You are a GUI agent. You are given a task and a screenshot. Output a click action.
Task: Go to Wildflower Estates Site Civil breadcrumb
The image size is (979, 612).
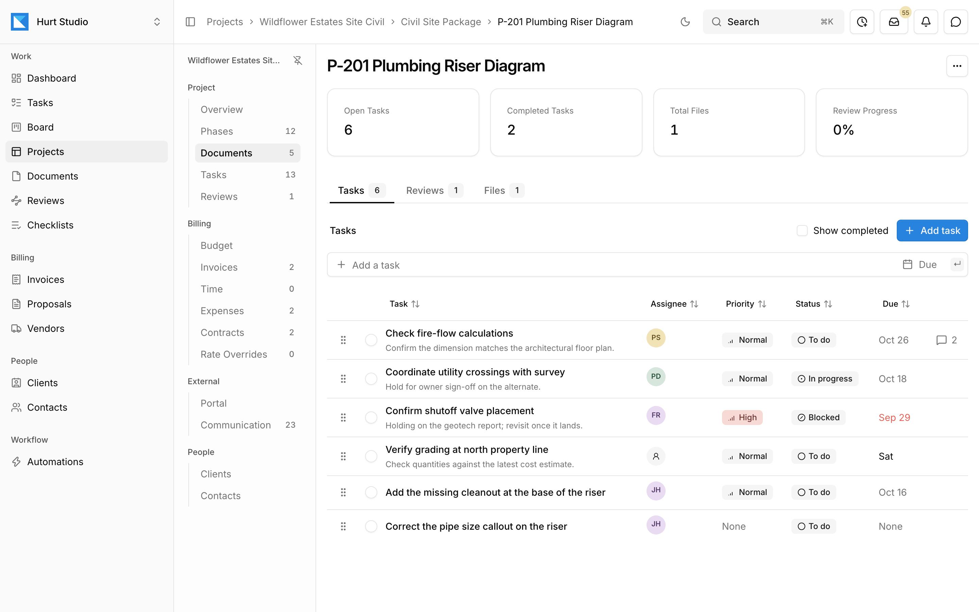pyautogui.click(x=322, y=22)
